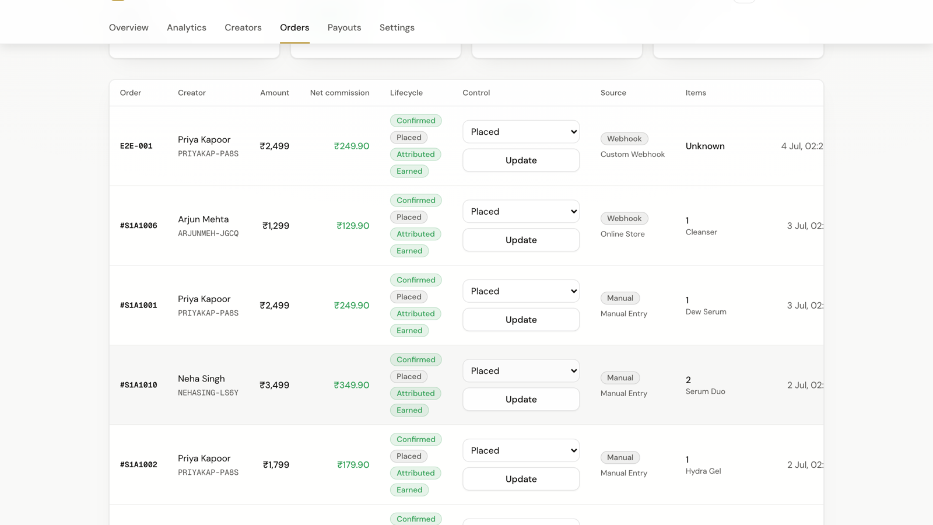Switch to the Analytics tab
The image size is (933, 525).
coord(187,27)
